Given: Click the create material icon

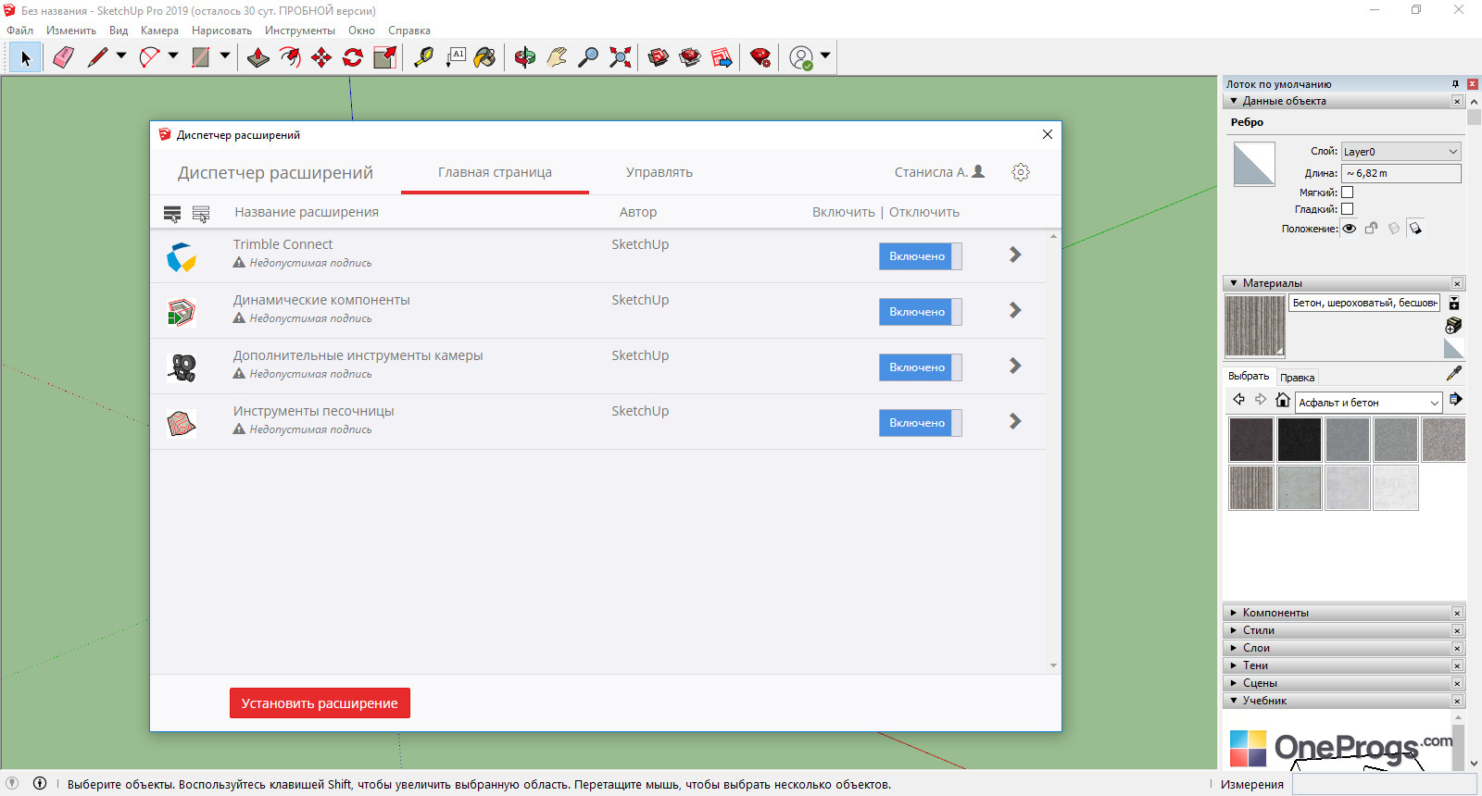Looking at the screenshot, I should click(1454, 325).
